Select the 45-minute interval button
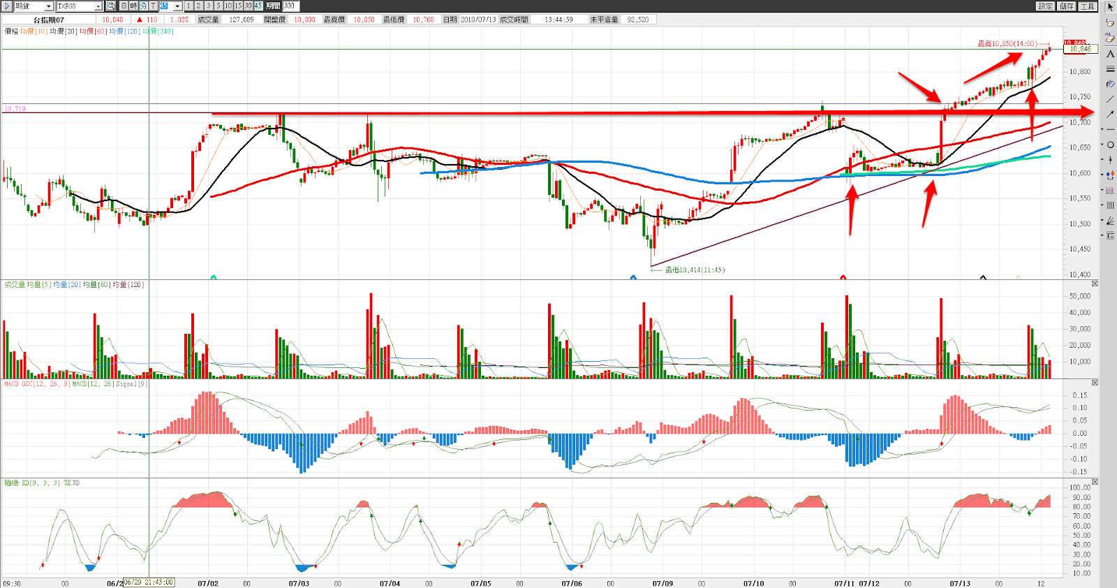1117x588 pixels. pyautogui.click(x=258, y=6)
